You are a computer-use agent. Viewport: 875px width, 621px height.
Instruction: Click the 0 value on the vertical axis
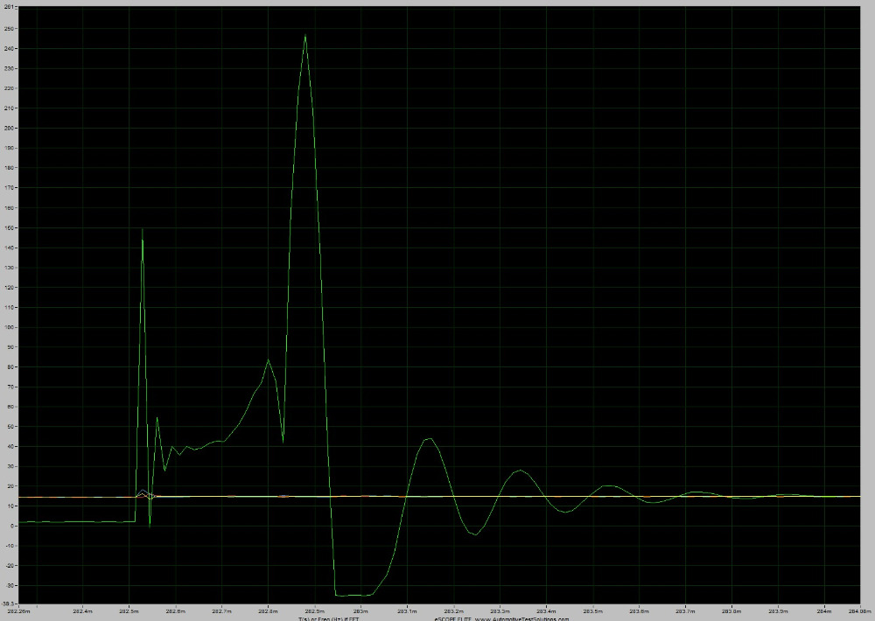click(x=10, y=526)
